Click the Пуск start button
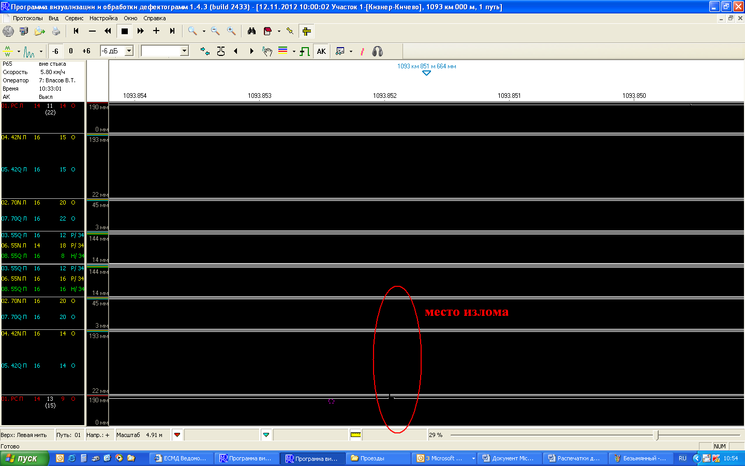The height and width of the screenshot is (466, 745). tap(25, 458)
